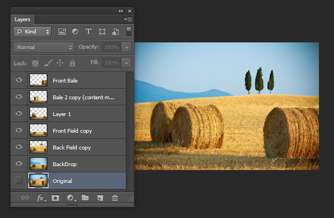This screenshot has height=218, width=334.
Task: Open the Normal blend mode dropdown
Action: (x=43, y=47)
